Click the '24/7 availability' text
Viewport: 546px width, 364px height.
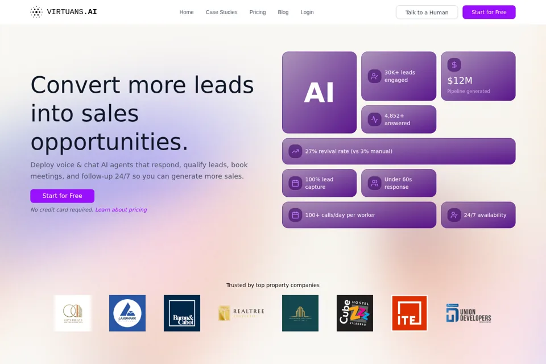[x=485, y=215]
